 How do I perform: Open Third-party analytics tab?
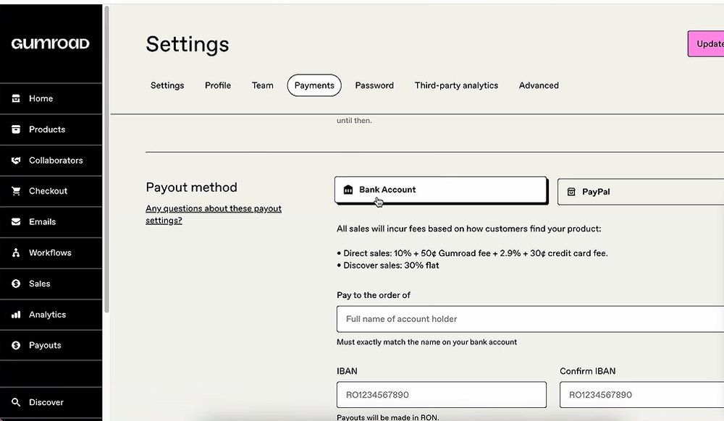point(456,85)
